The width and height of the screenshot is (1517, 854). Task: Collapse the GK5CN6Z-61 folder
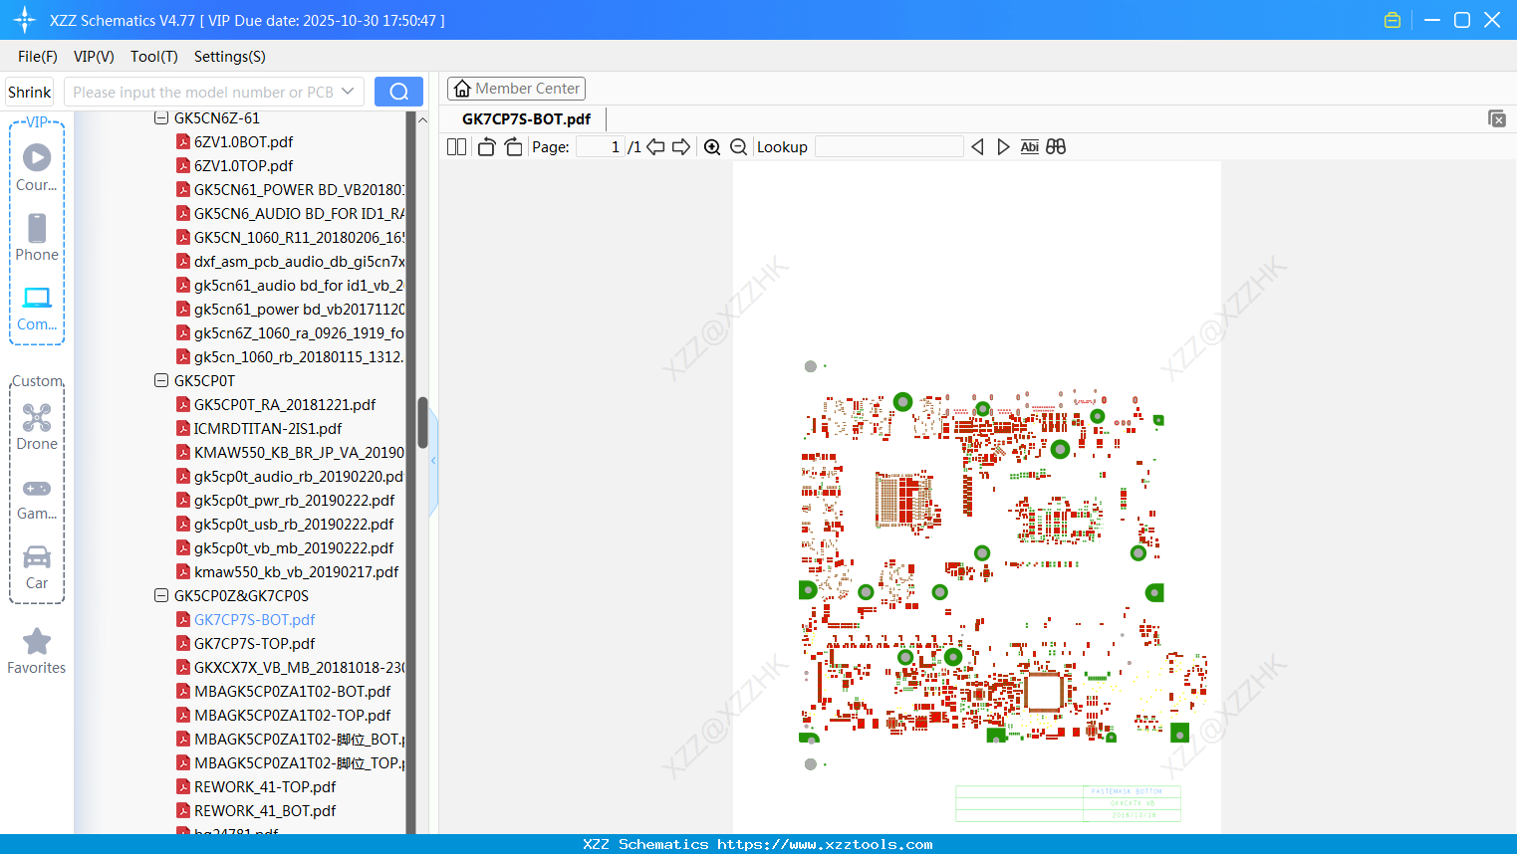pyautogui.click(x=161, y=118)
